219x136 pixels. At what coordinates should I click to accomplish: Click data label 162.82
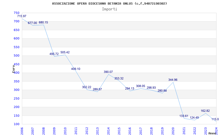(205, 111)
